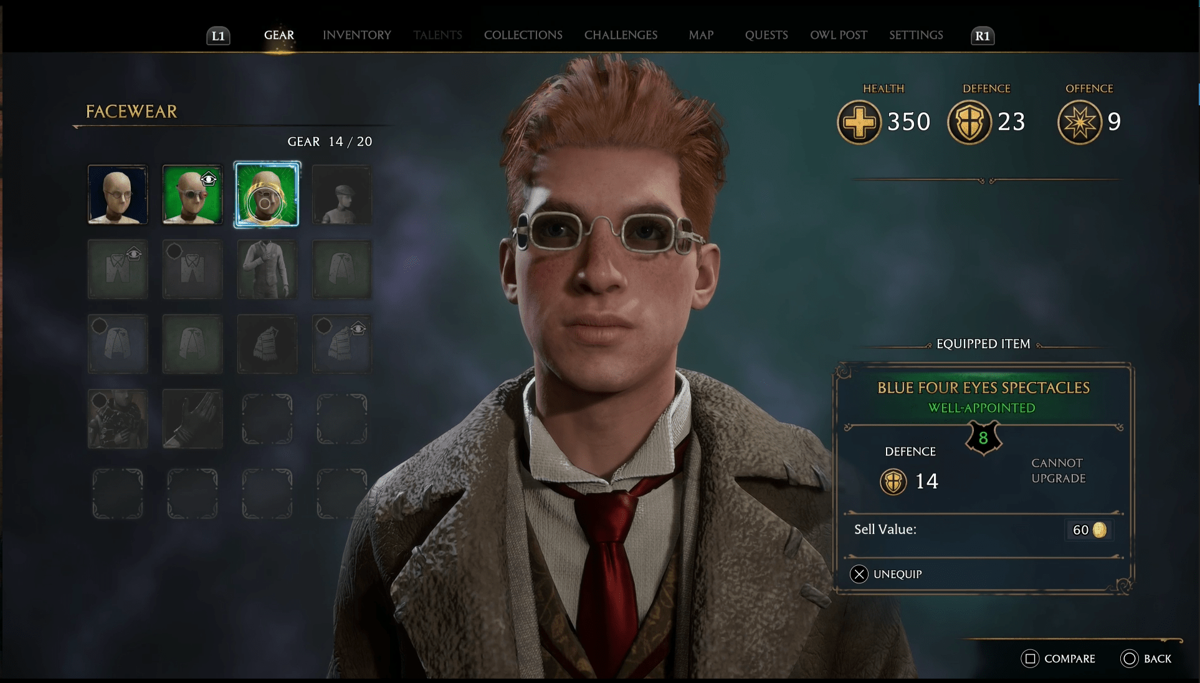The width and height of the screenshot is (1200, 683).
Task: Click the Offence star icon
Action: click(1077, 121)
